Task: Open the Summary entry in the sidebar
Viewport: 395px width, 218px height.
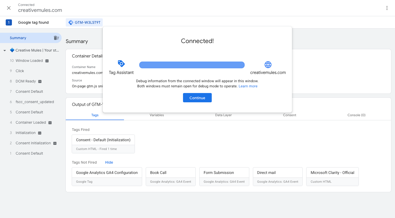Action: 31,38
